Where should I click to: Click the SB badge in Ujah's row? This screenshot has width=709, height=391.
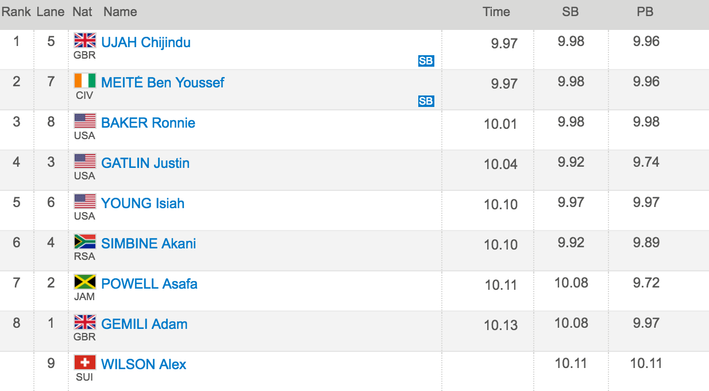[x=426, y=61]
